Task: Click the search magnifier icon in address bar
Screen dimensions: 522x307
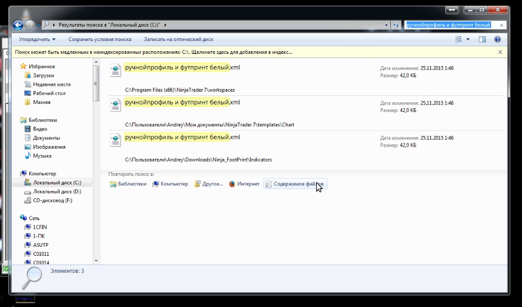Action: pos(46,25)
